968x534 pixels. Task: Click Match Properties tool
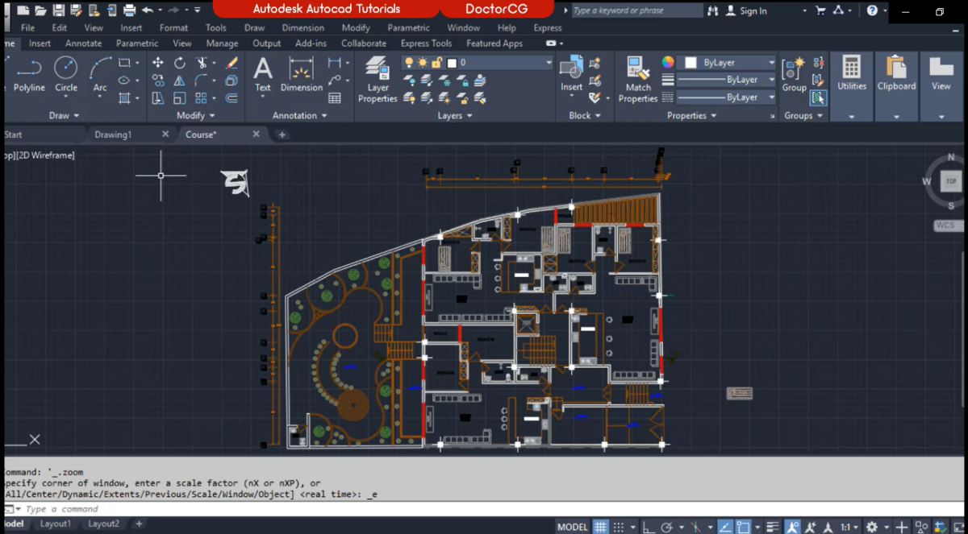[638, 79]
